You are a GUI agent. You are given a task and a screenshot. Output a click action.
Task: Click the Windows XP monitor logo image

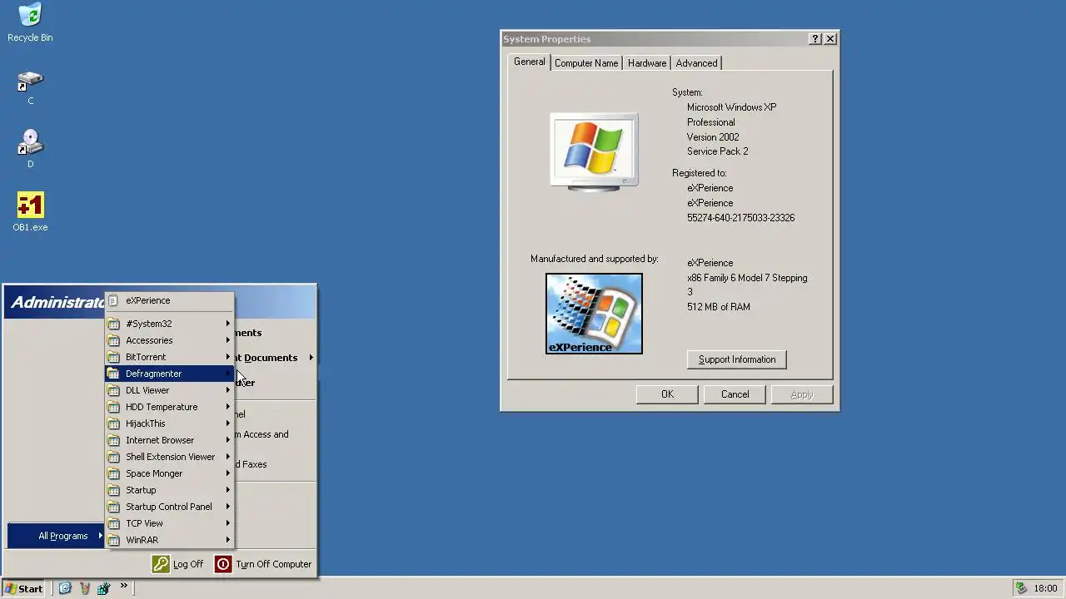594,152
